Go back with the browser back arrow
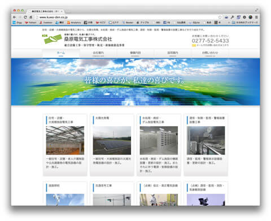This screenshot has height=221, width=271. tap(15, 17)
